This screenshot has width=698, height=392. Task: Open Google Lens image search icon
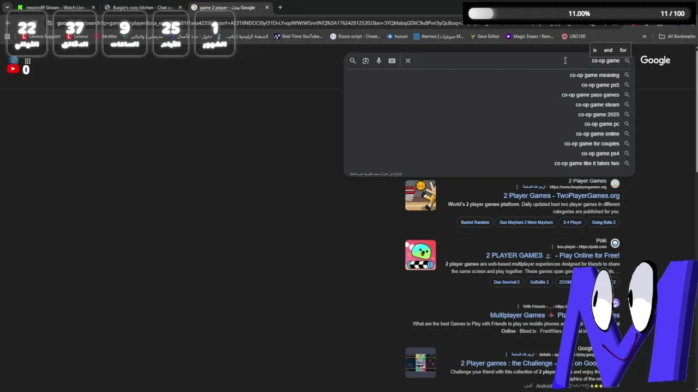(x=366, y=61)
